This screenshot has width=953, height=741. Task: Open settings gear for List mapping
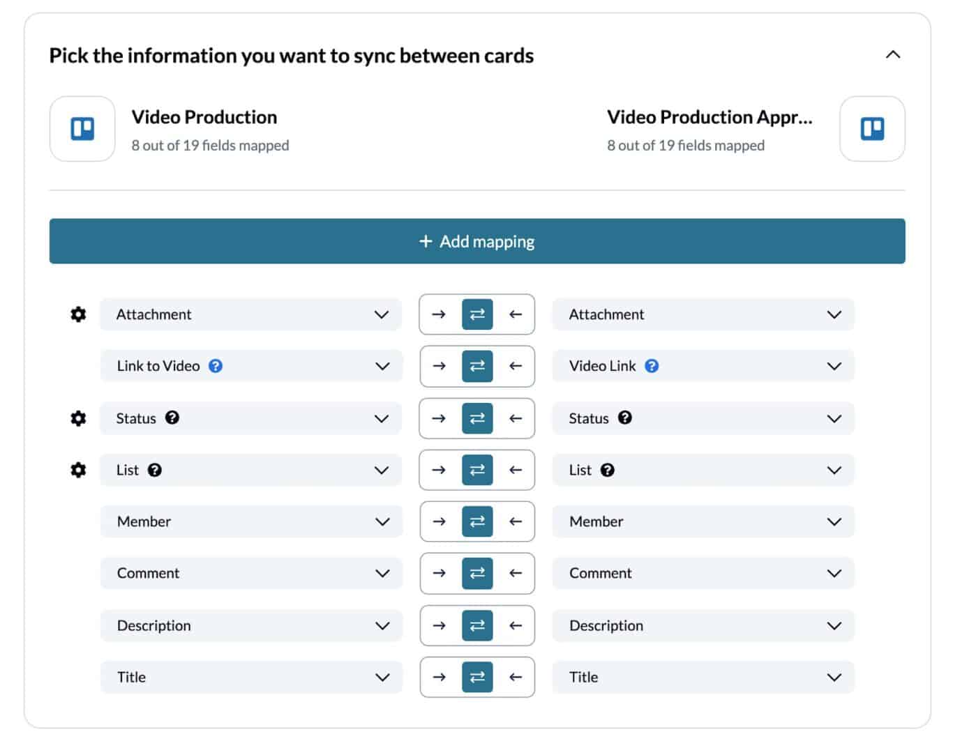[x=78, y=470]
